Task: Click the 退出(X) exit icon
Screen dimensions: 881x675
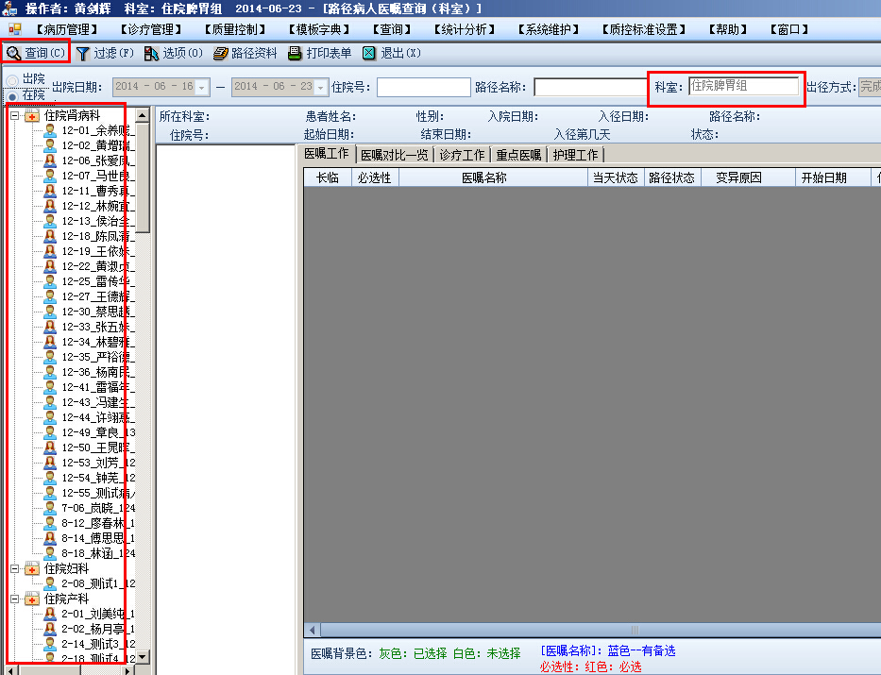Action: (368, 54)
